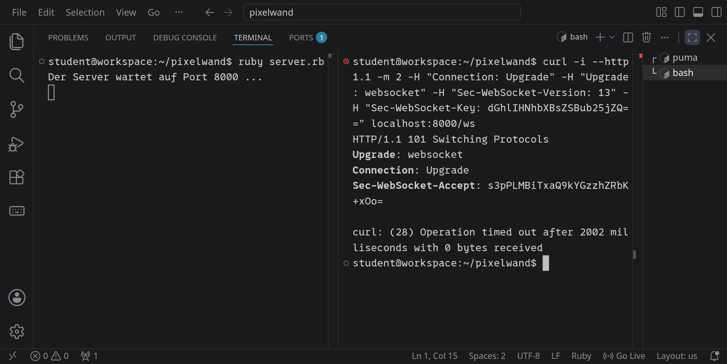The width and height of the screenshot is (727, 364).
Task: Switch to the OUTPUT tab
Action: pos(121,38)
